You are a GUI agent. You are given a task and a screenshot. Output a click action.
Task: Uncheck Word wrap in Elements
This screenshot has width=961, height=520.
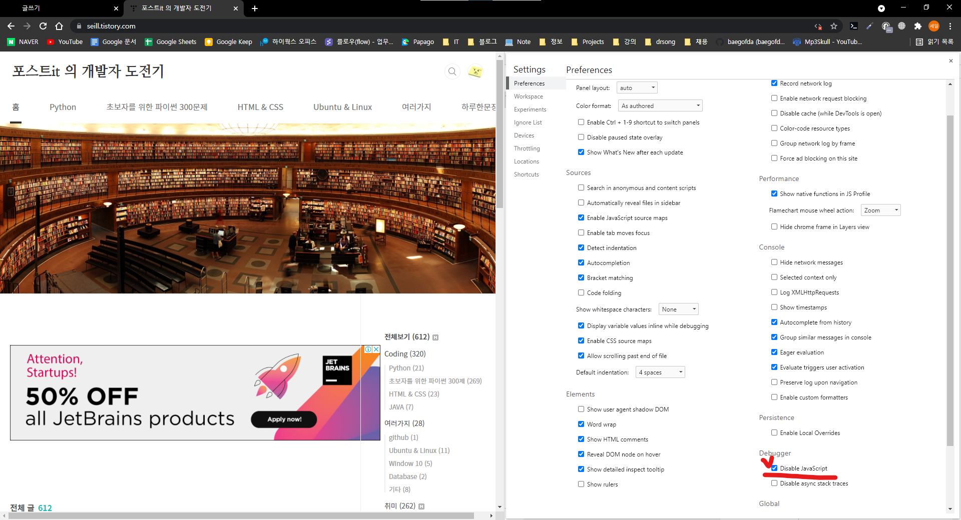pos(581,424)
